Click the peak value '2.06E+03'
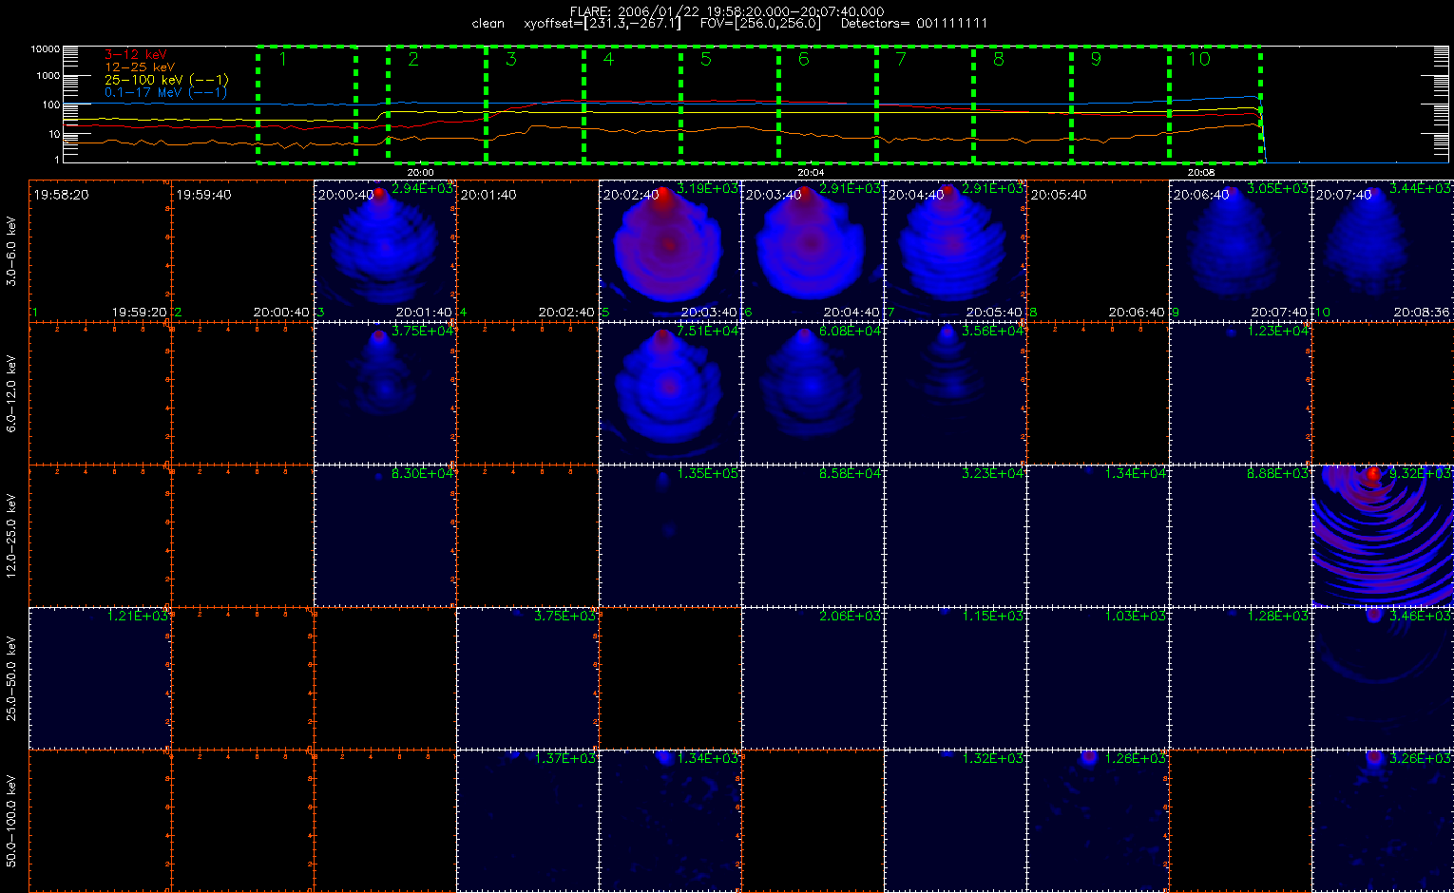This screenshot has width=1454, height=893. coord(851,616)
